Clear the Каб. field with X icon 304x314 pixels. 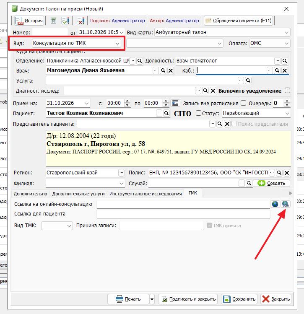[285, 70]
